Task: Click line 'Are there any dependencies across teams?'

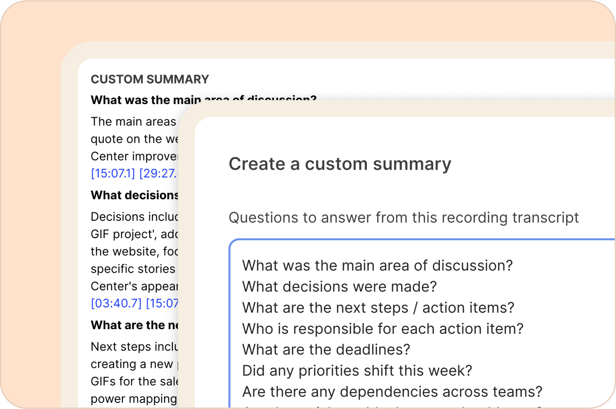Action: pyautogui.click(x=392, y=392)
